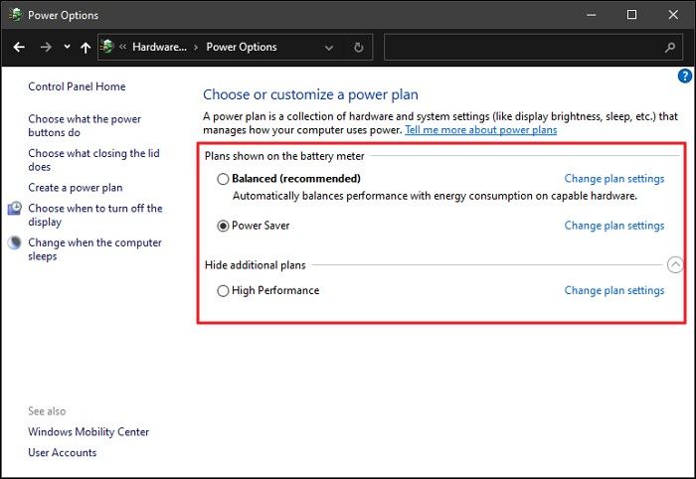Click the Power Options breadcrumb item
696x479 pixels.
(x=242, y=47)
